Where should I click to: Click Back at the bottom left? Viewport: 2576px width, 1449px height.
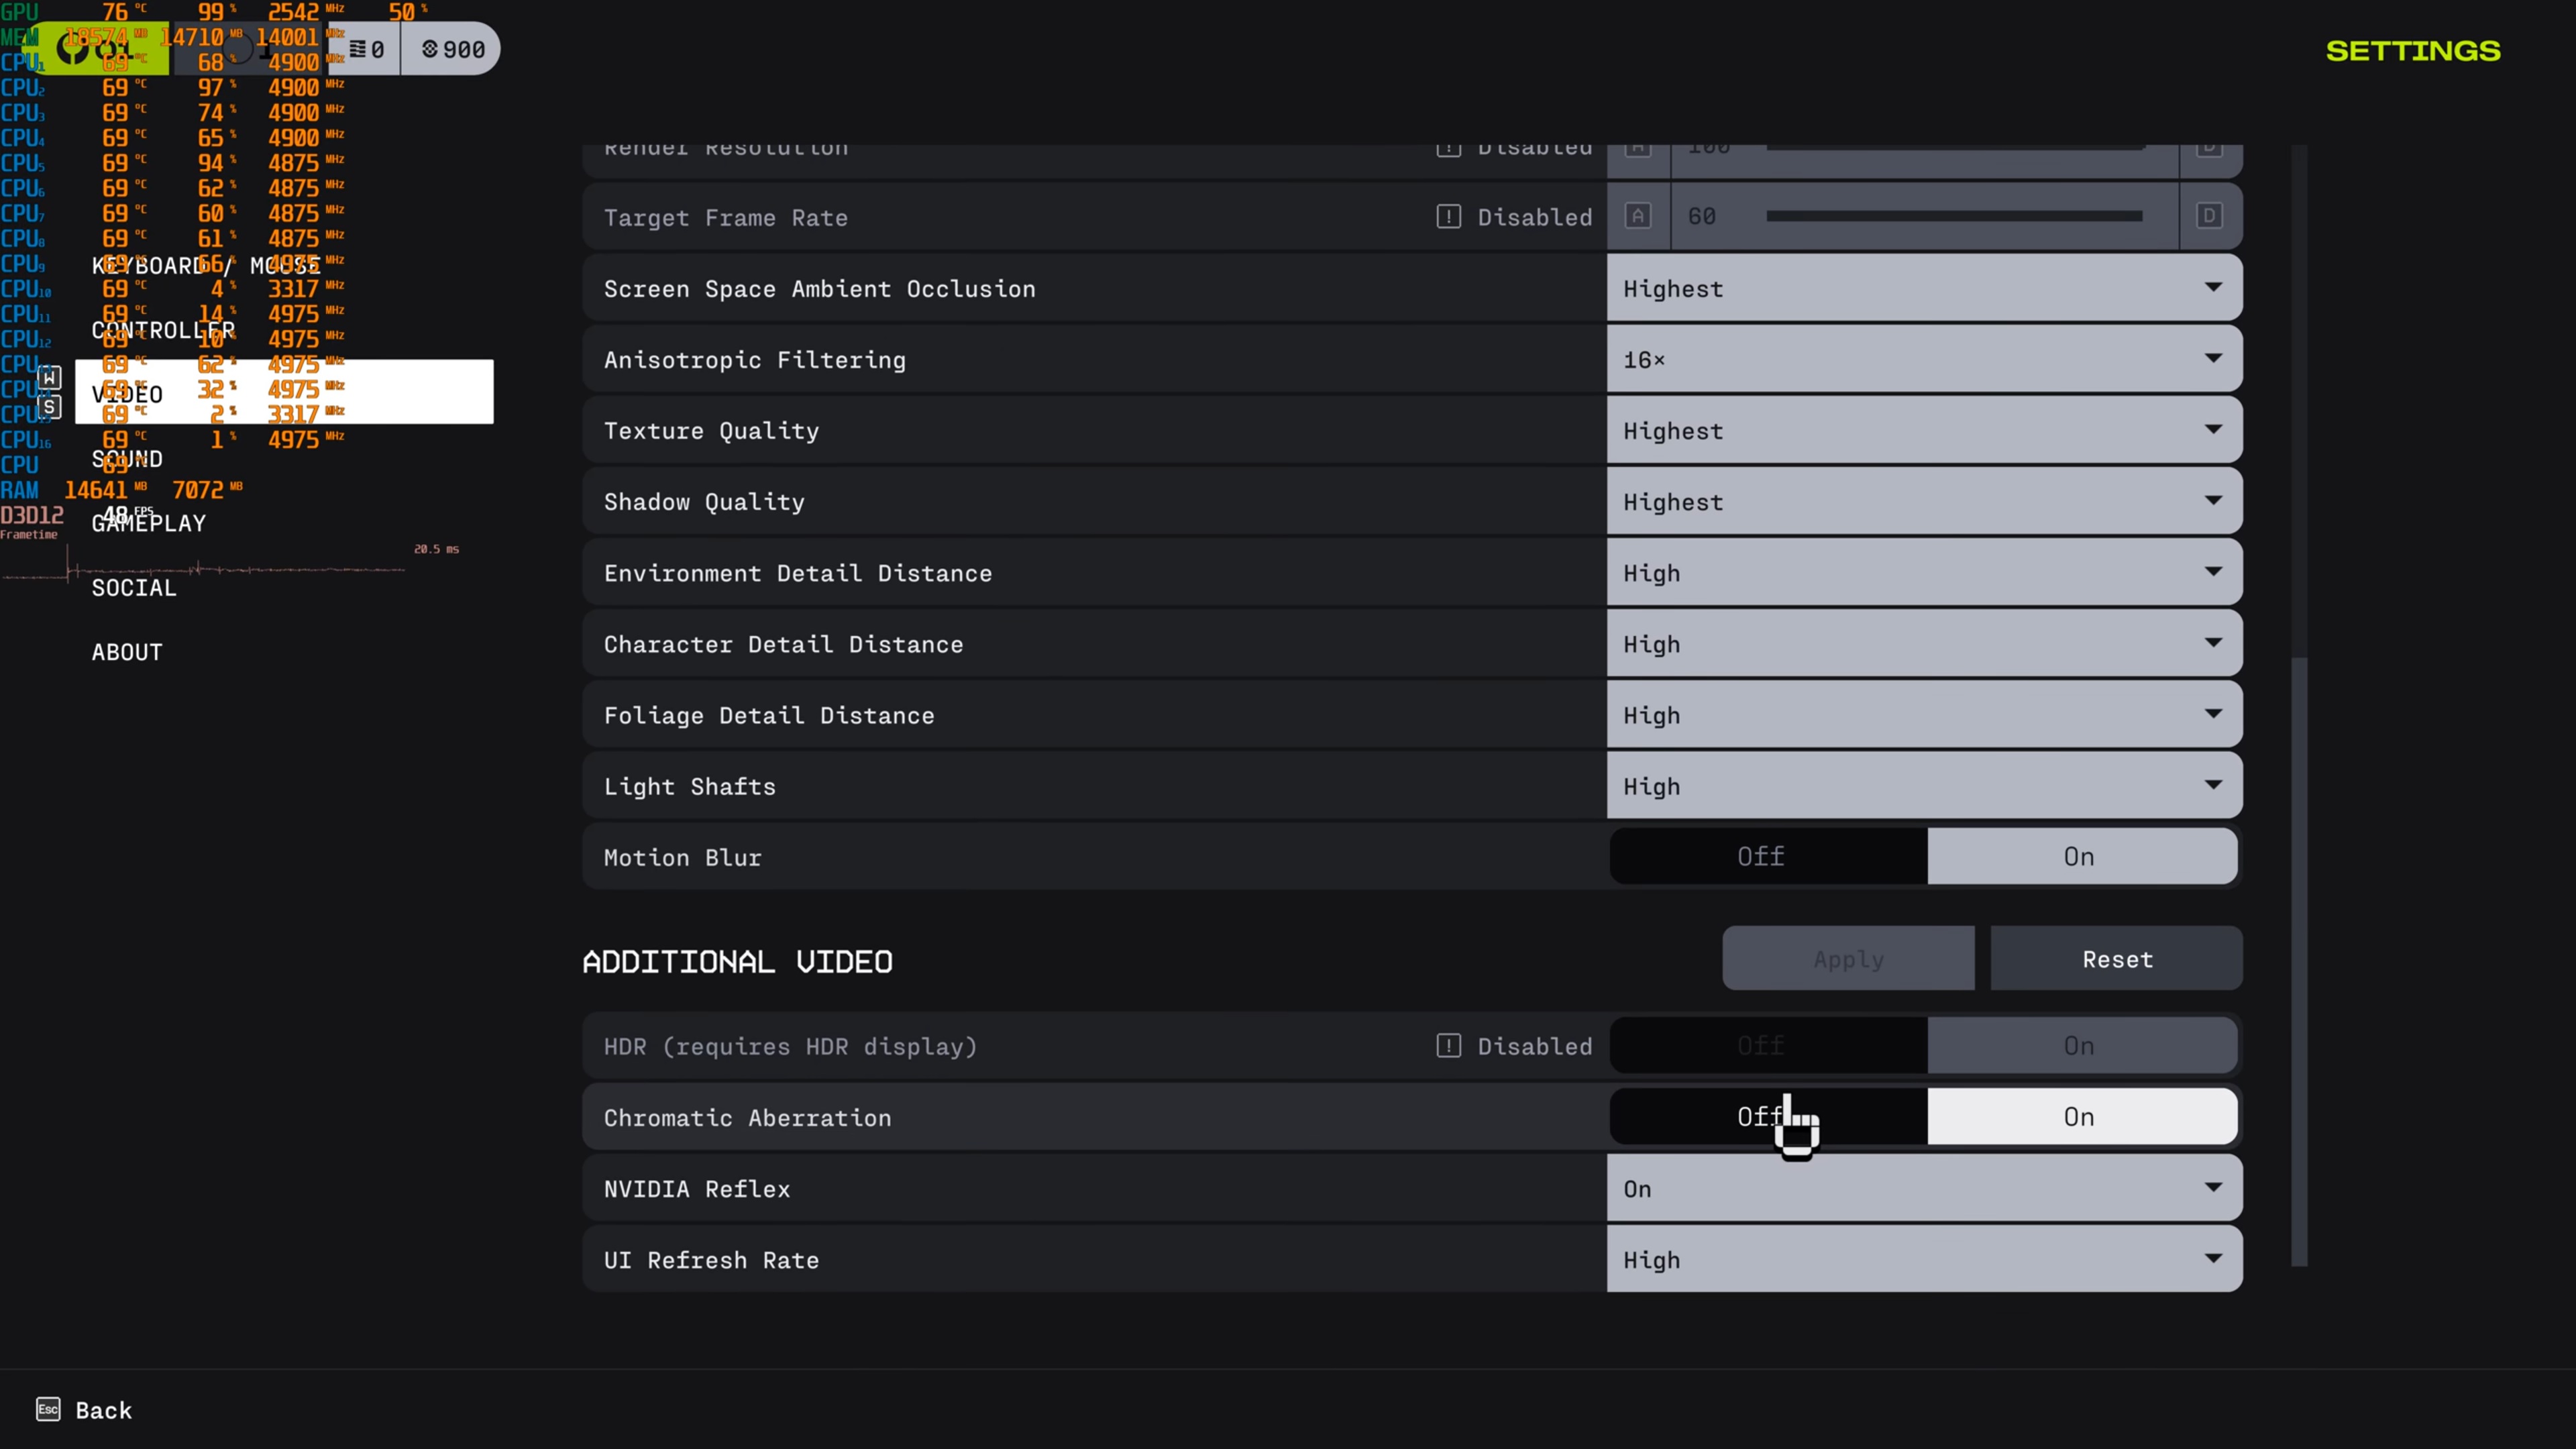click(x=103, y=1410)
